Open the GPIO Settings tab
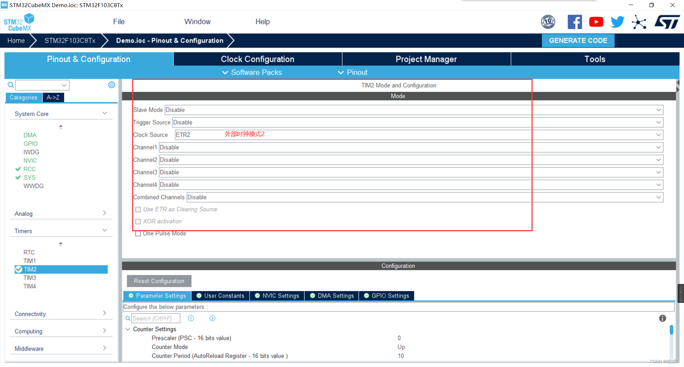Viewport: 684px width, 367px height. point(387,296)
